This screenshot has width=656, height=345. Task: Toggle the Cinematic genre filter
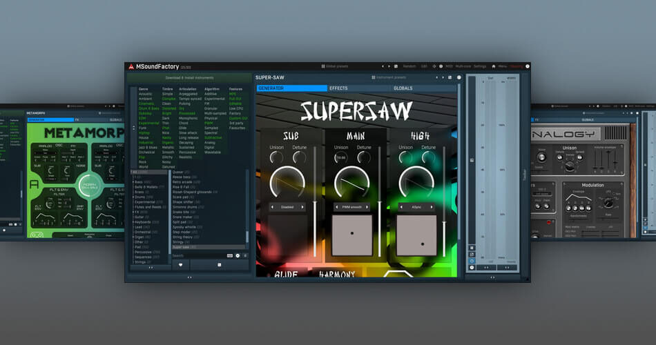148,103
